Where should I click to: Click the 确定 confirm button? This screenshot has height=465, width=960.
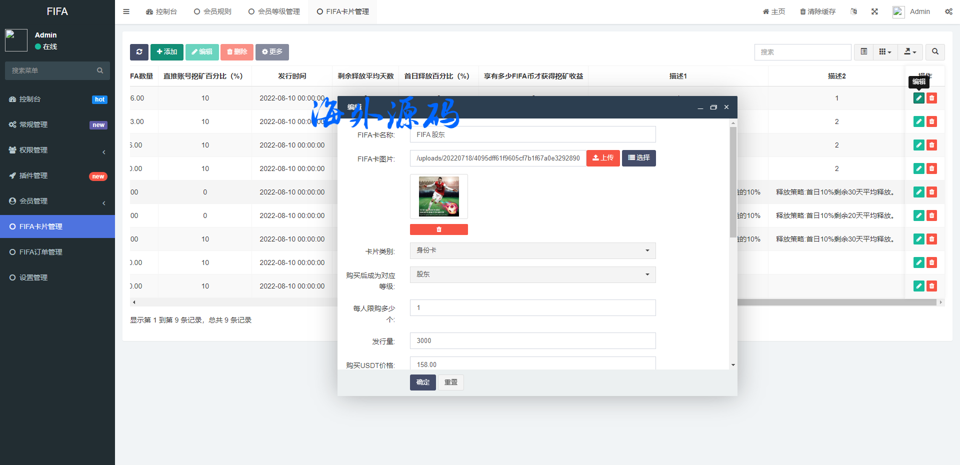pos(422,382)
